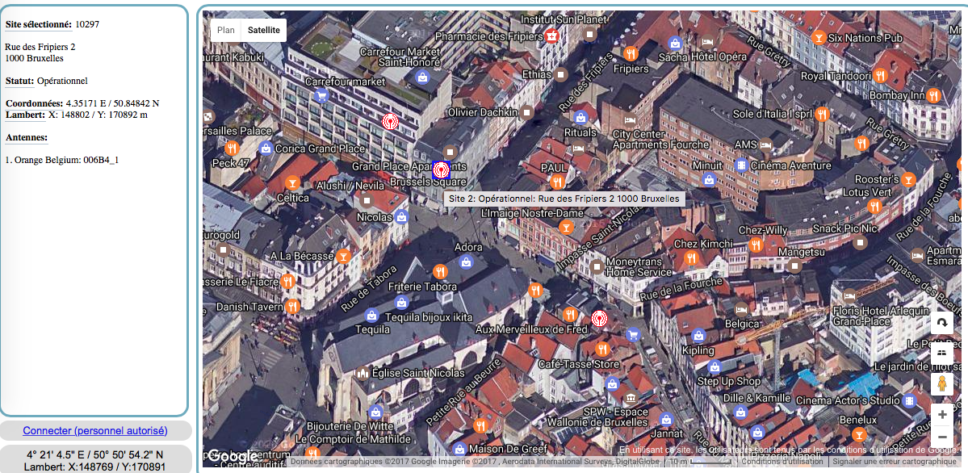Click the L'Imaige Nostre-Dame bar icon

tap(565, 228)
